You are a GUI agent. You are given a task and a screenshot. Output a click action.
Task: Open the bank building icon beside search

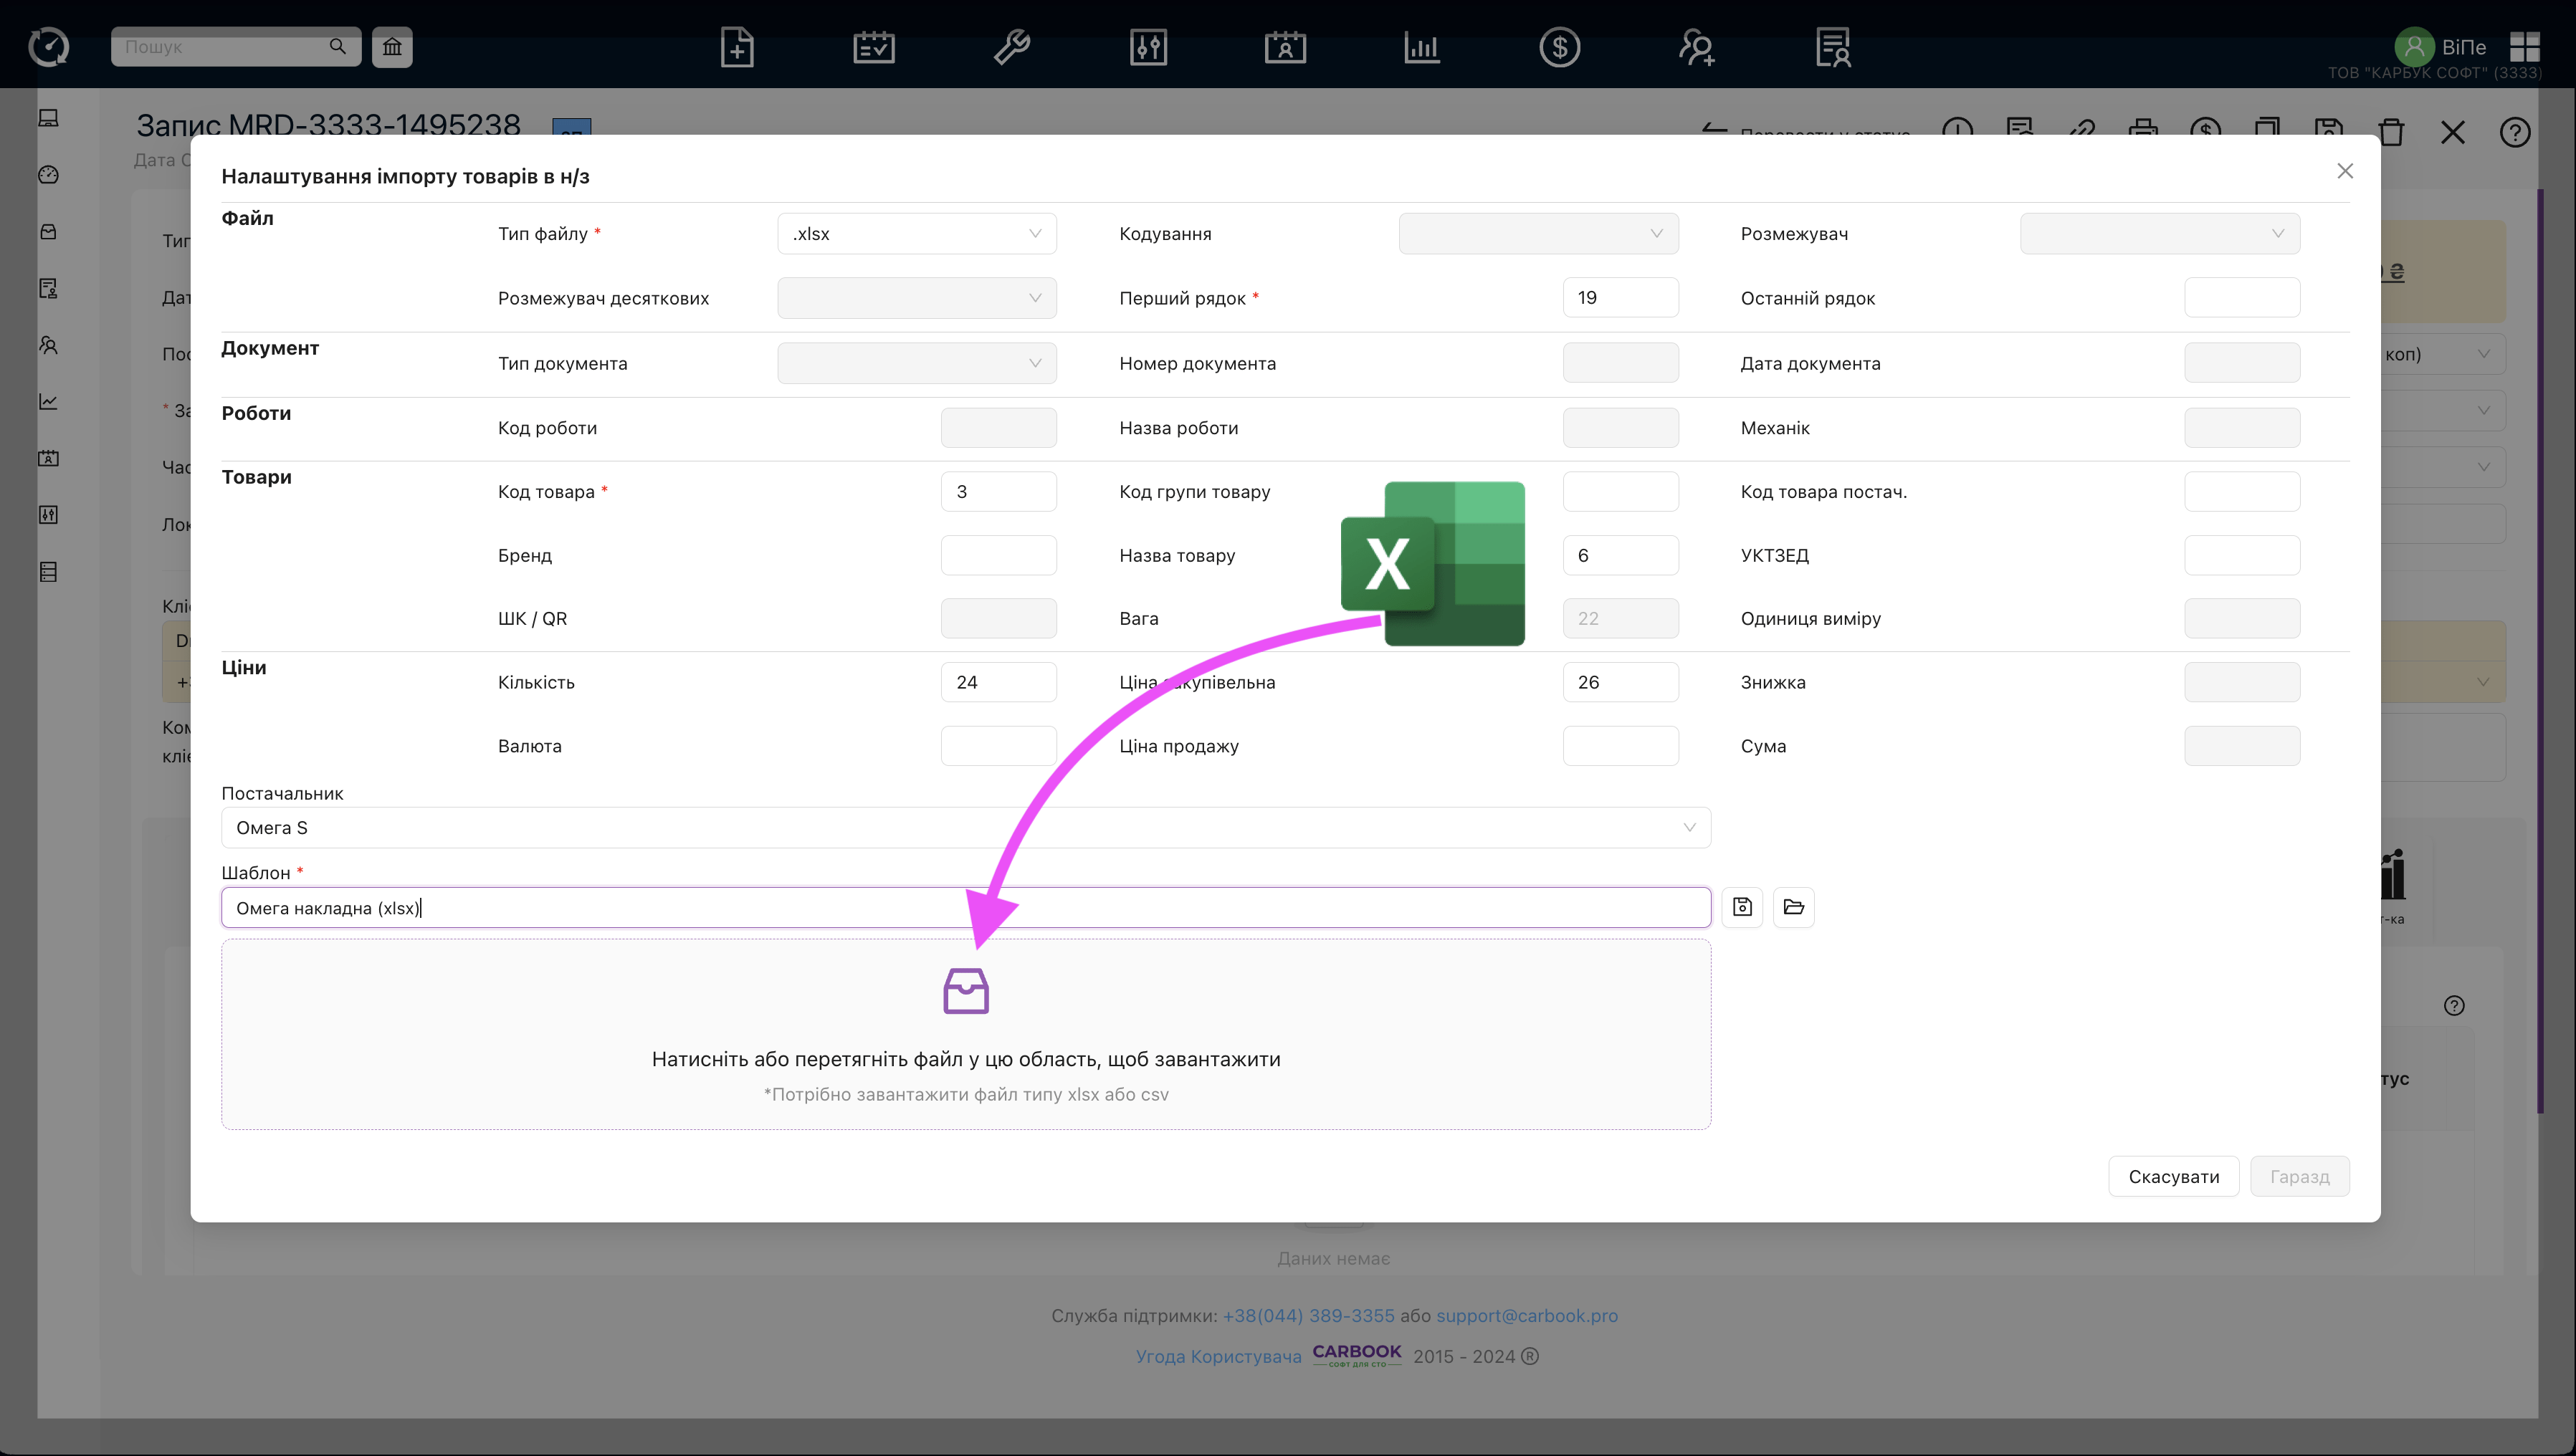click(x=392, y=47)
